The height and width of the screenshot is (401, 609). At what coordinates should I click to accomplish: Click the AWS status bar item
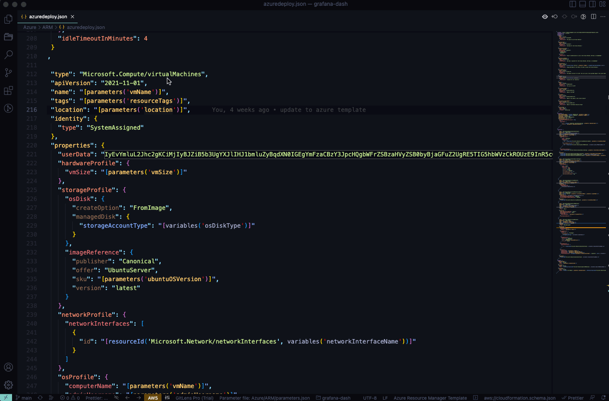coord(153,397)
